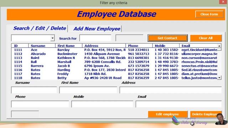This screenshot has width=228, height=128.
Task: Select the employee named Harding
Action: click(x=64, y=70)
